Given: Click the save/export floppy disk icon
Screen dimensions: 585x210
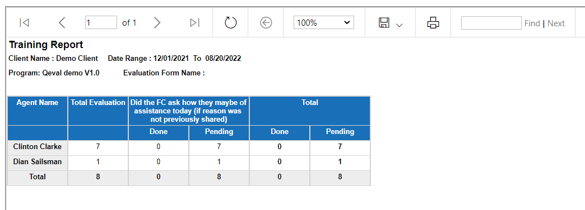Looking at the screenshot, I should [x=384, y=23].
